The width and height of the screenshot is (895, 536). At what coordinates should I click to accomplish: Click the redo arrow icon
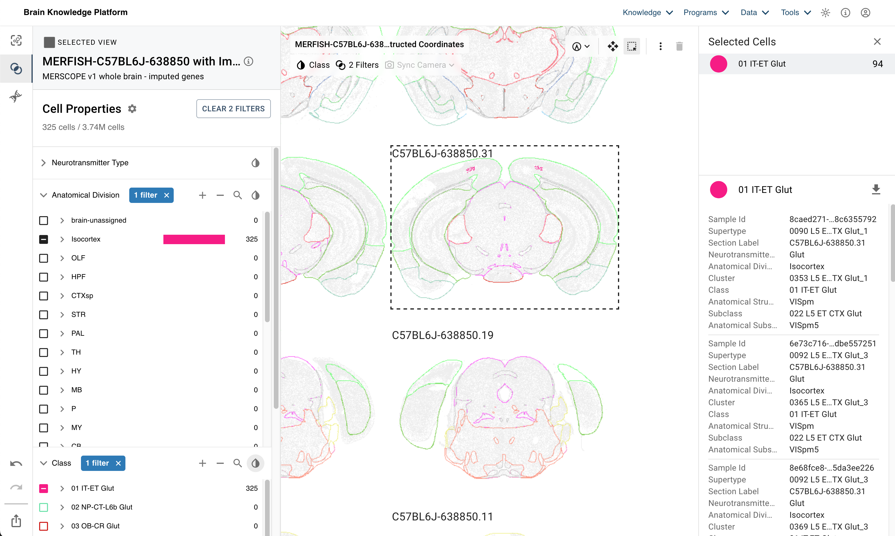[x=16, y=487]
